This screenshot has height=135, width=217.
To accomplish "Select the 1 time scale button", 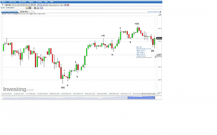I will click(x=13, y=5).
